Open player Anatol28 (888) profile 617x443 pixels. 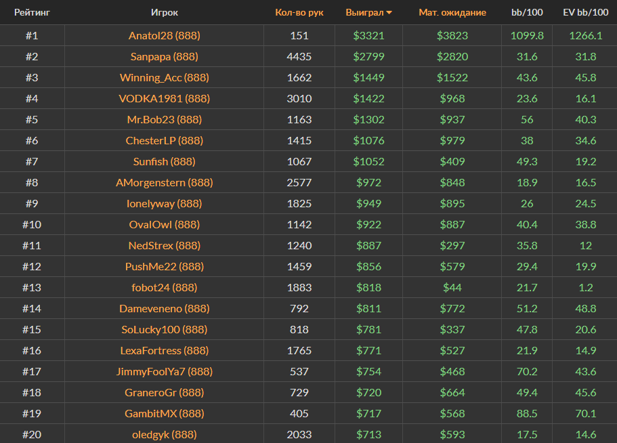(x=165, y=36)
